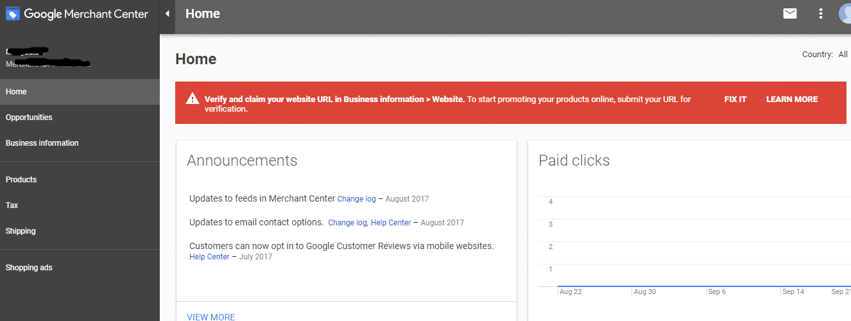Open Change log for feeds update

point(357,199)
